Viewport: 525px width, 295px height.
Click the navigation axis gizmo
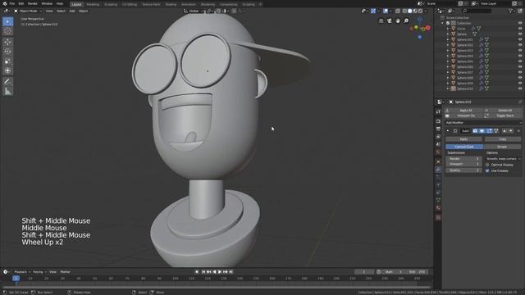tap(420, 28)
